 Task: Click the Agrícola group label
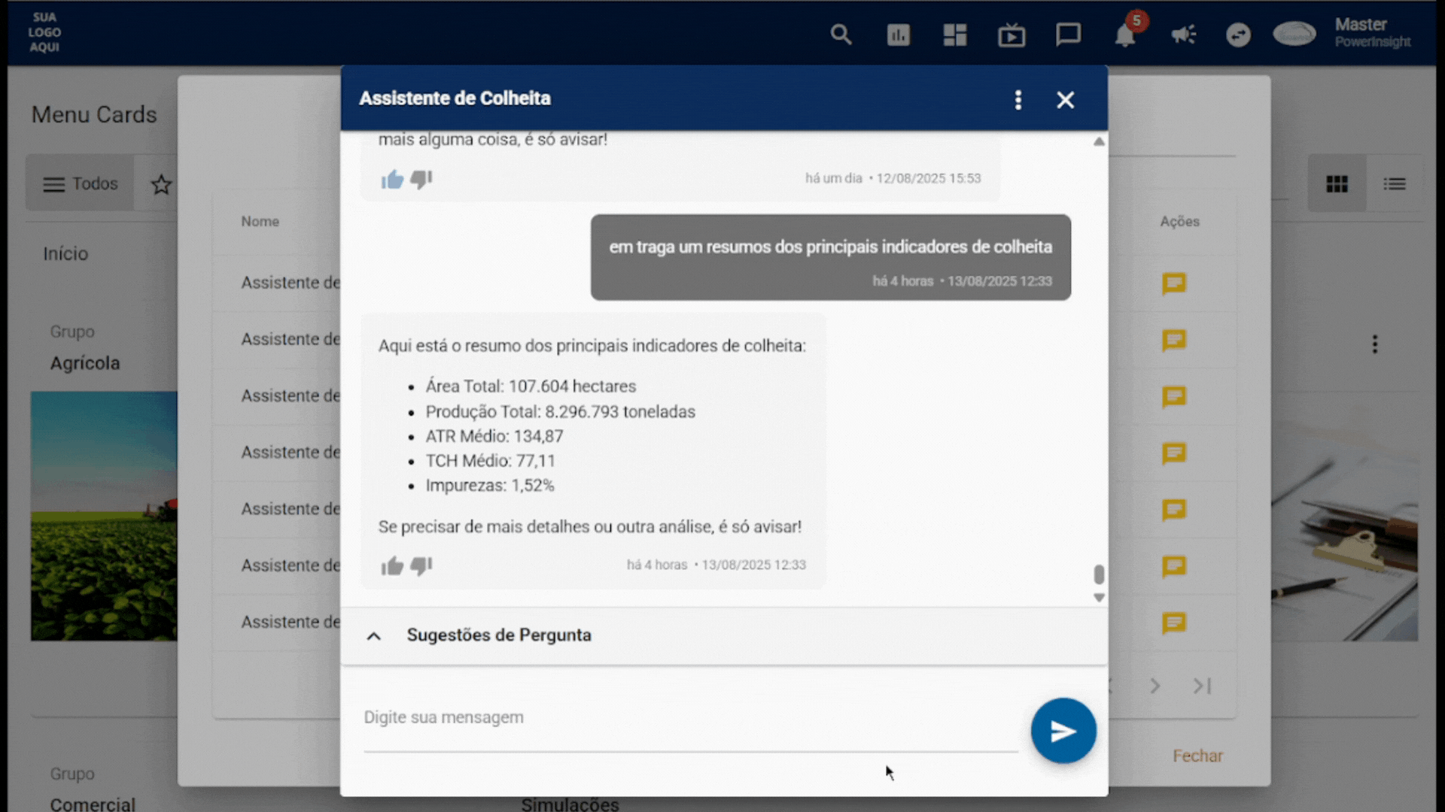coord(85,363)
